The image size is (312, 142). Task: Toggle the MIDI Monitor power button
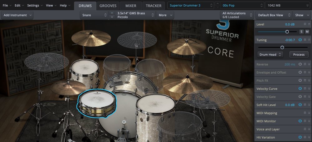[x=300, y=121]
